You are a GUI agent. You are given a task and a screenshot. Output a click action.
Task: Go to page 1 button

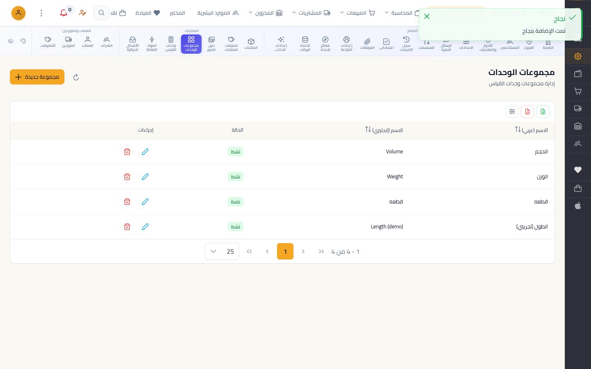point(285,251)
